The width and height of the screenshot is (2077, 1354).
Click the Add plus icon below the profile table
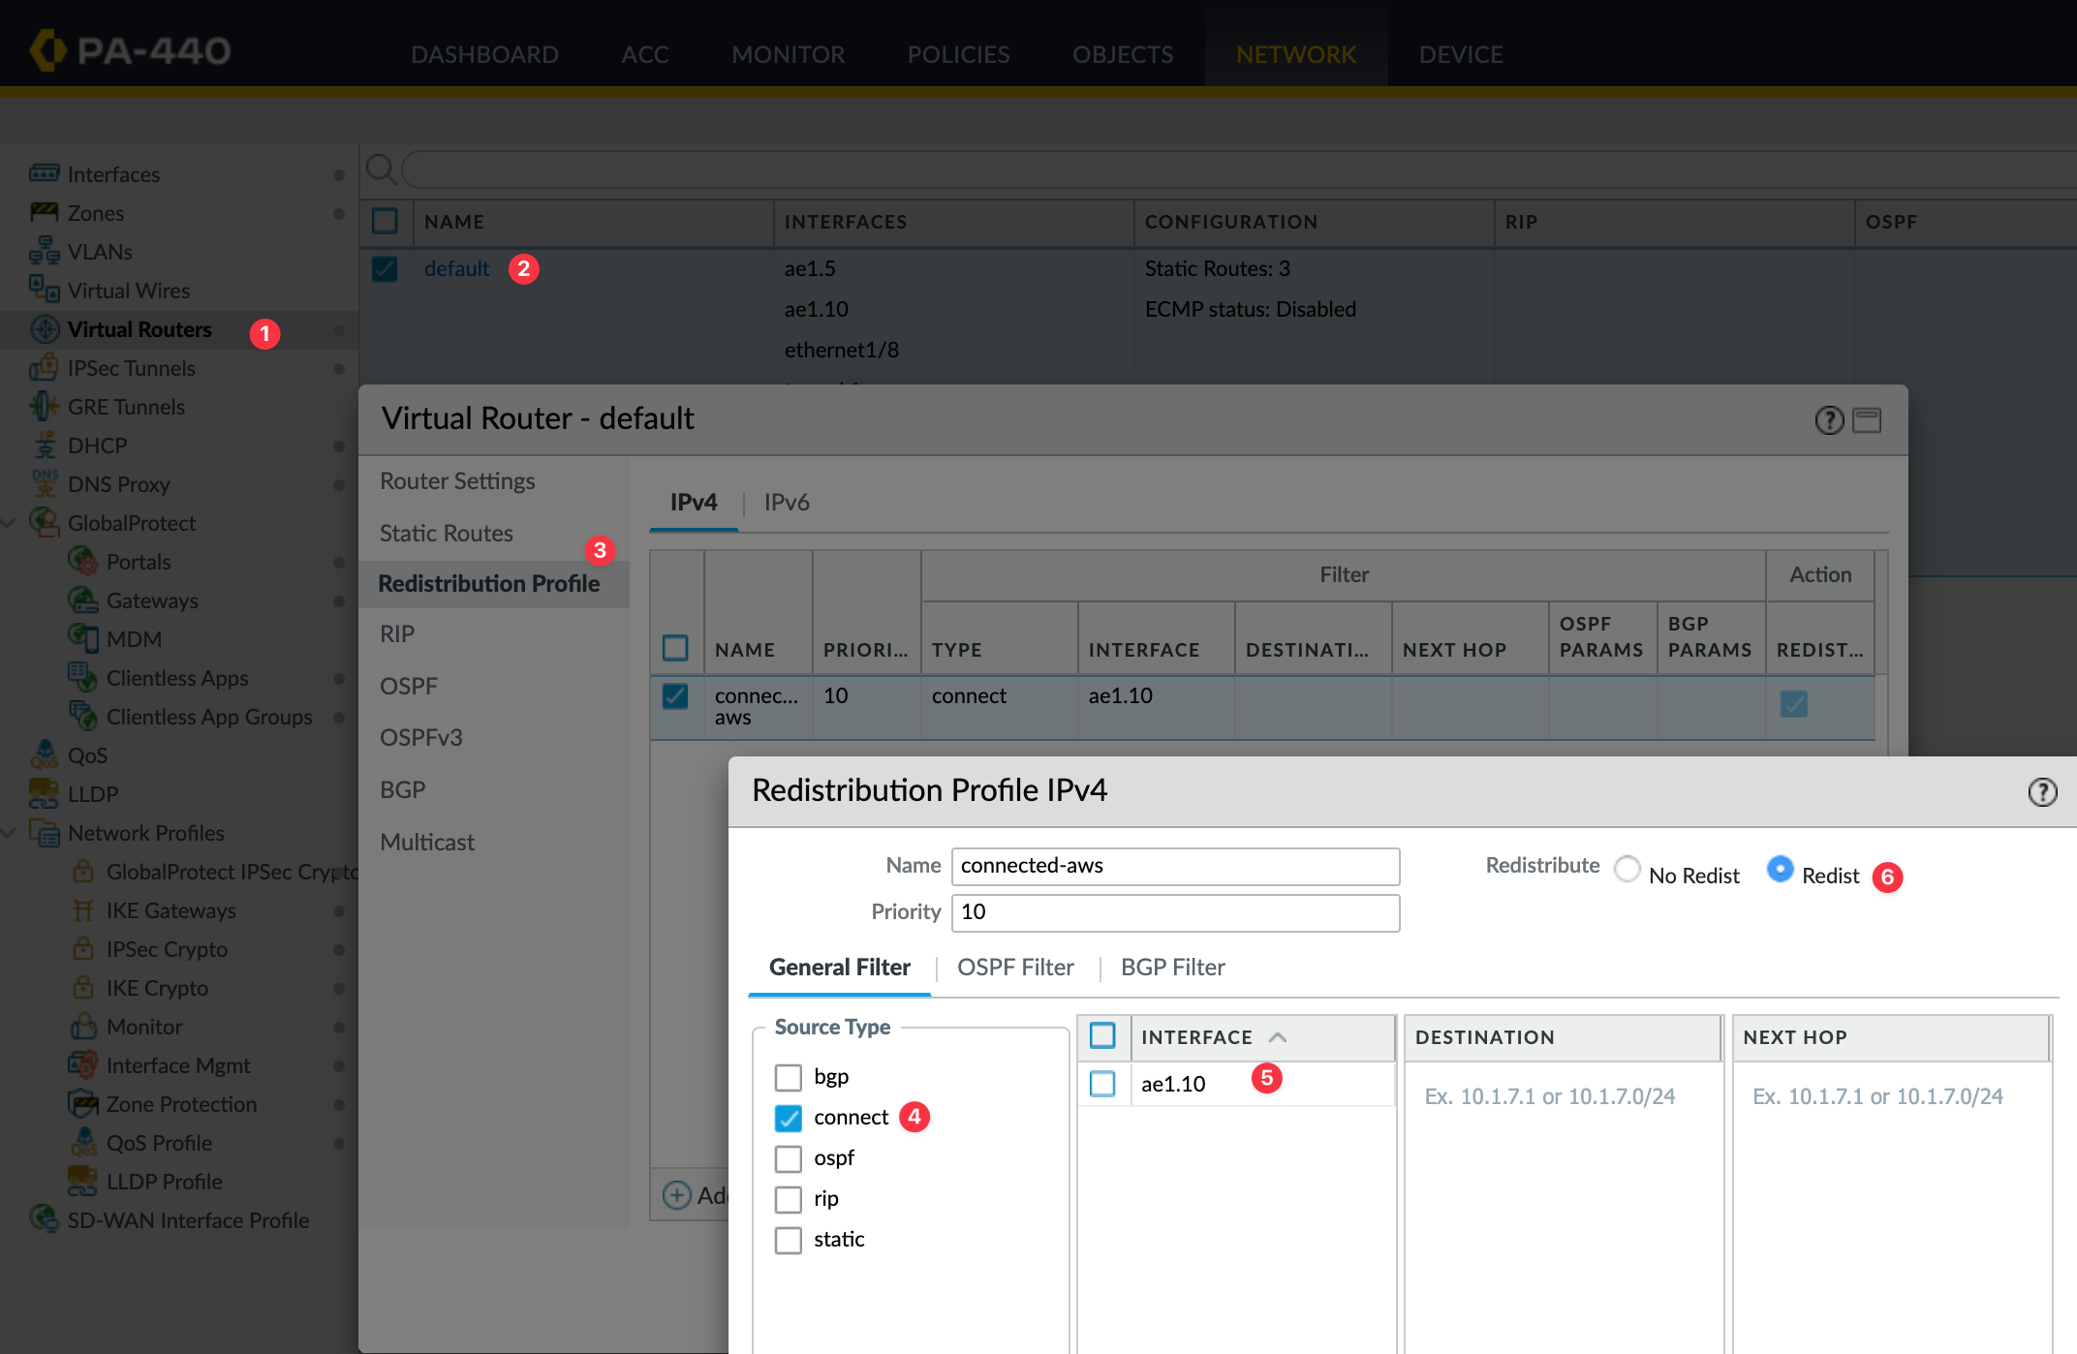coord(676,1195)
